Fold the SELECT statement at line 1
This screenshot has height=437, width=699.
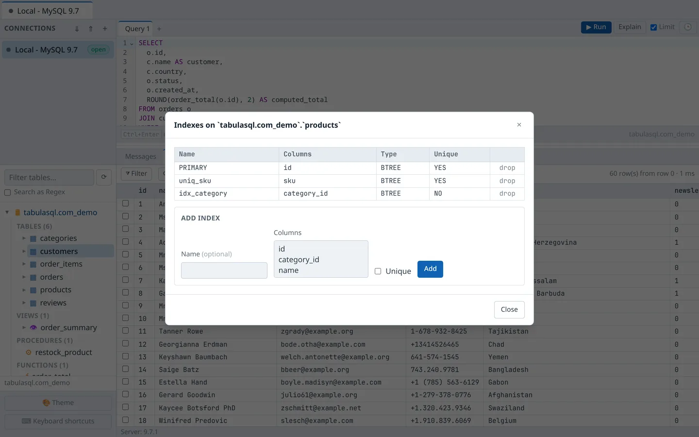point(132,43)
